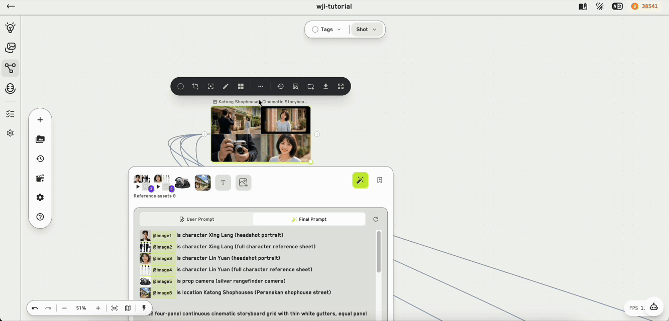The height and width of the screenshot is (321, 669).
Task: Go back with the top-left arrow
Action: coord(11,7)
